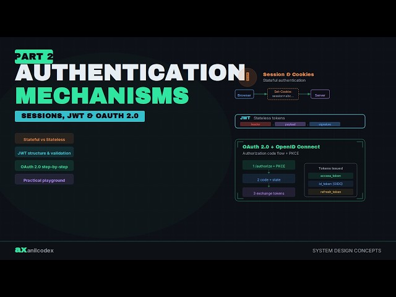Select the JWT structure & validation tag
The image size is (396, 297).
click(x=44, y=153)
